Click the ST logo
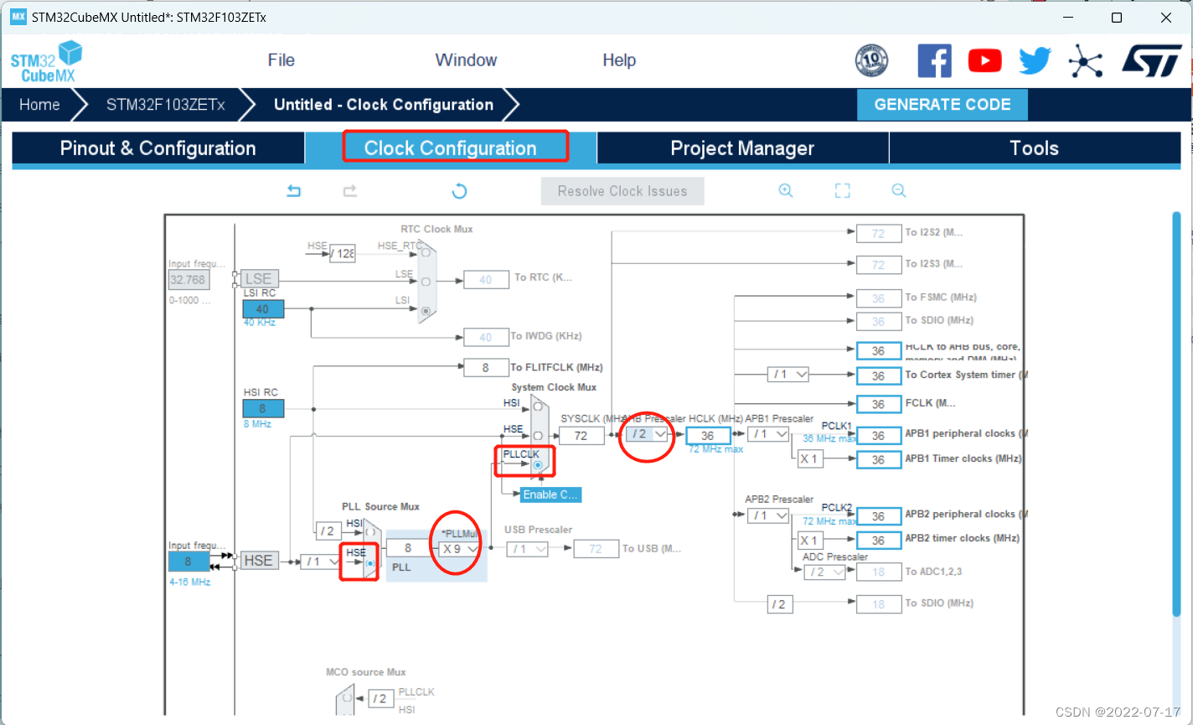This screenshot has width=1193, height=725. point(1152,60)
